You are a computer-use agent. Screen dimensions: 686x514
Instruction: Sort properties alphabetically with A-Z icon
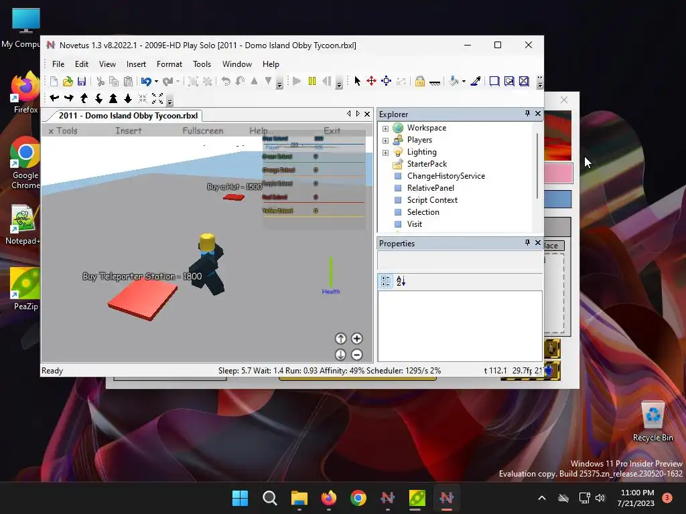click(x=401, y=281)
